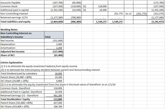Click the NCI Share (24,000 × 20%) label
This screenshot has width=165, height=109.
(x=14, y=81)
